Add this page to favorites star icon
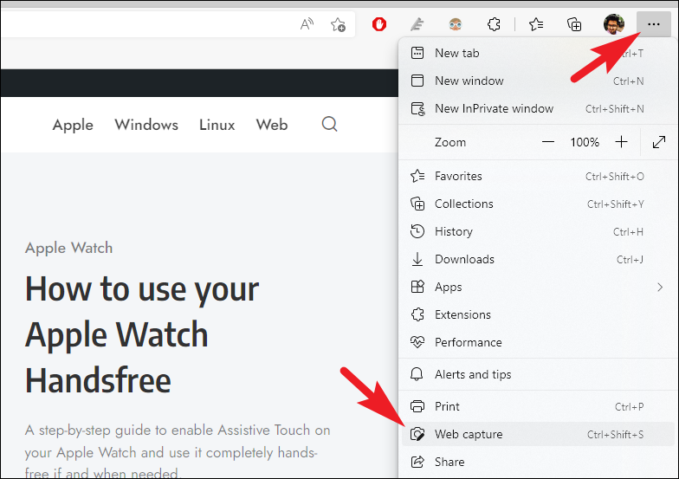 (338, 24)
